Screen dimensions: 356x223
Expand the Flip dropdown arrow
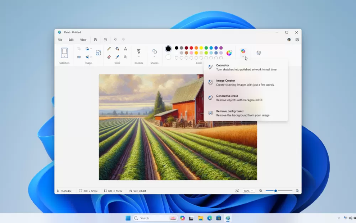(91, 57)
